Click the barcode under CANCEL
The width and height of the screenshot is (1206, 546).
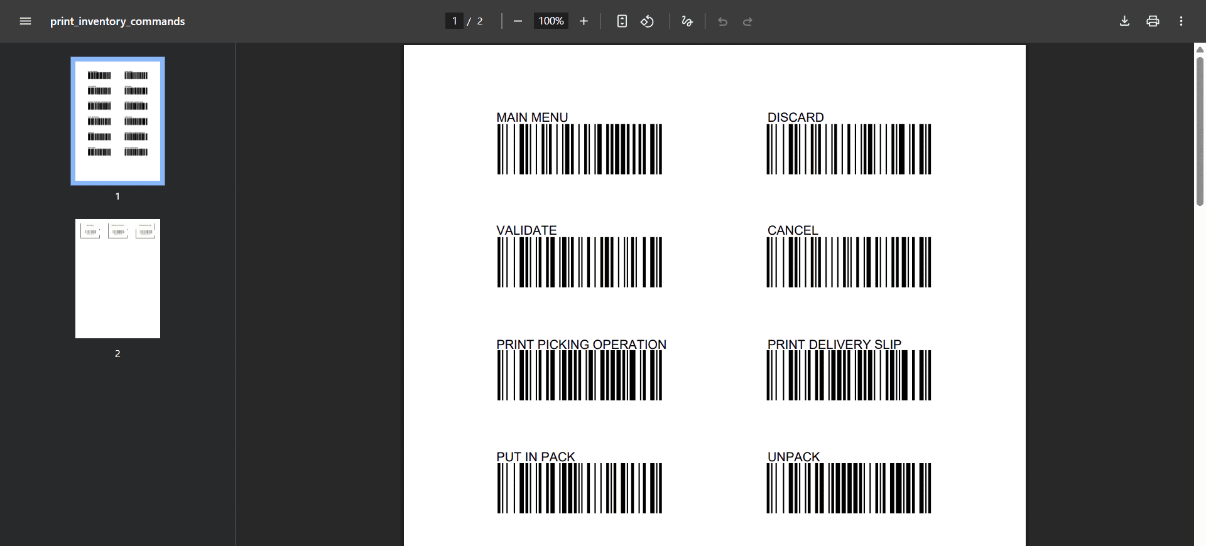tap(849, 262)
